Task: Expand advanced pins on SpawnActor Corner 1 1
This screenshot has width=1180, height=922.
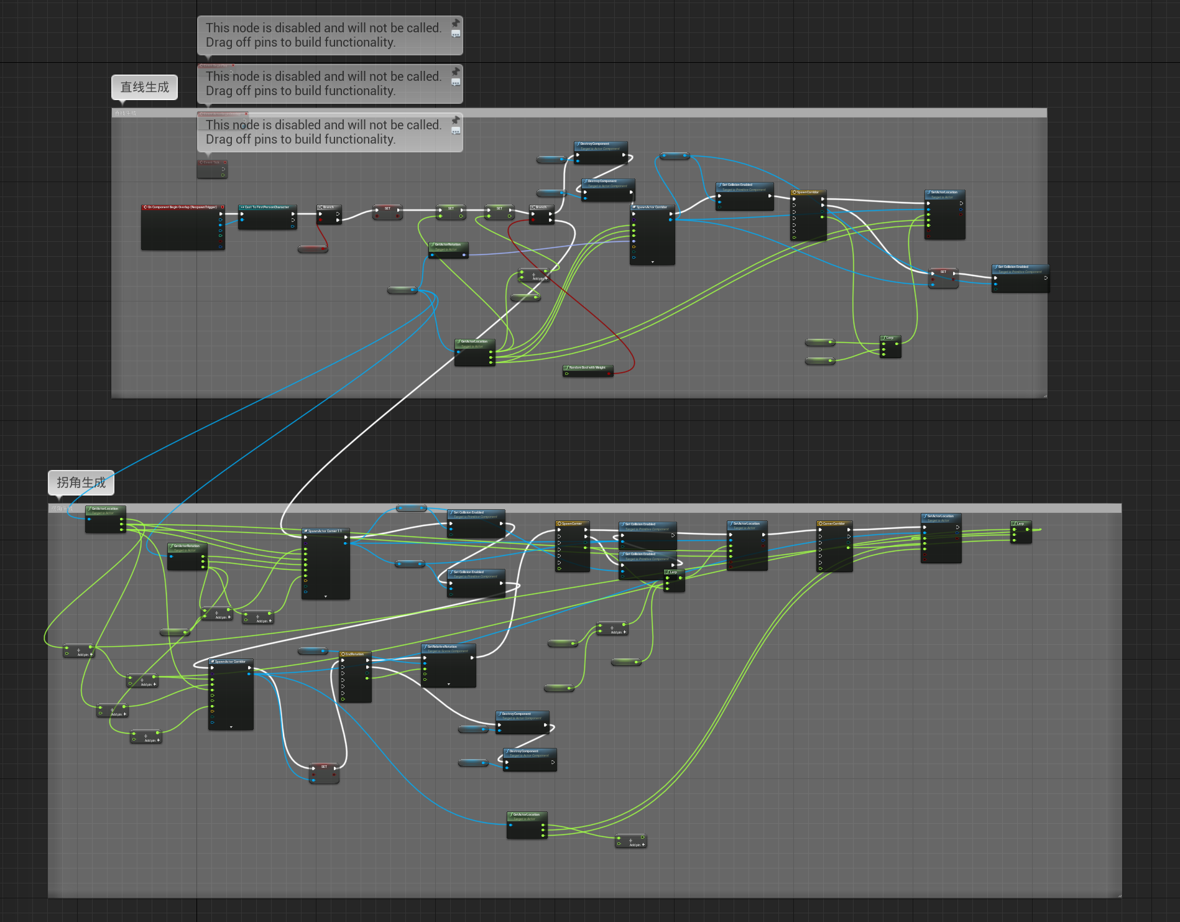Action: point(326,596)
